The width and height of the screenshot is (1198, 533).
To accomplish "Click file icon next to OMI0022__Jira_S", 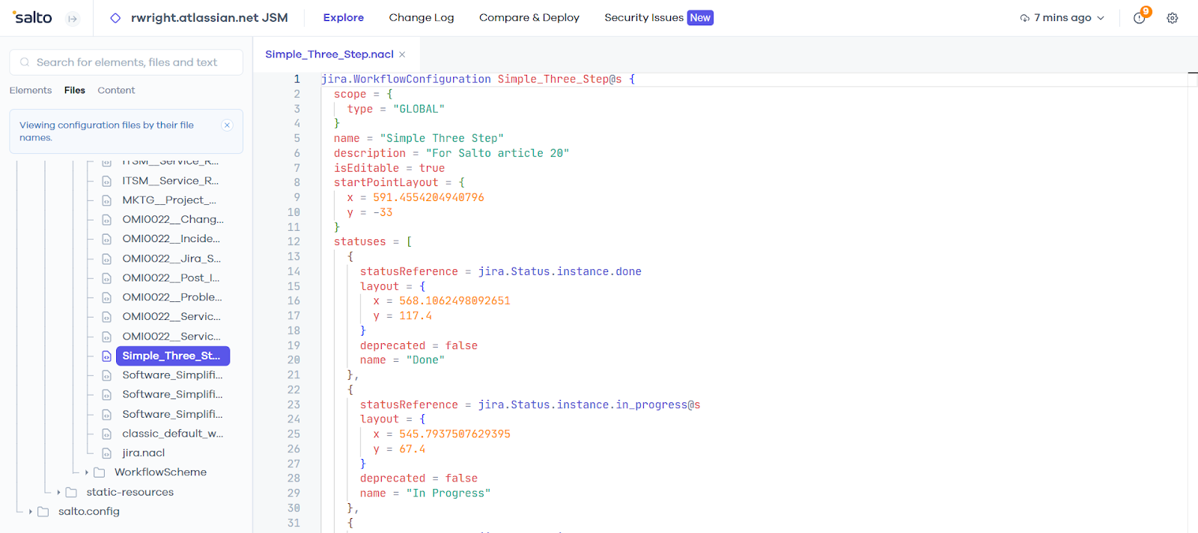I will click(106, 259).
